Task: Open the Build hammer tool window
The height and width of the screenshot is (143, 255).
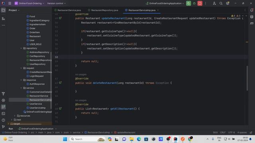Action: pos(3,94)
